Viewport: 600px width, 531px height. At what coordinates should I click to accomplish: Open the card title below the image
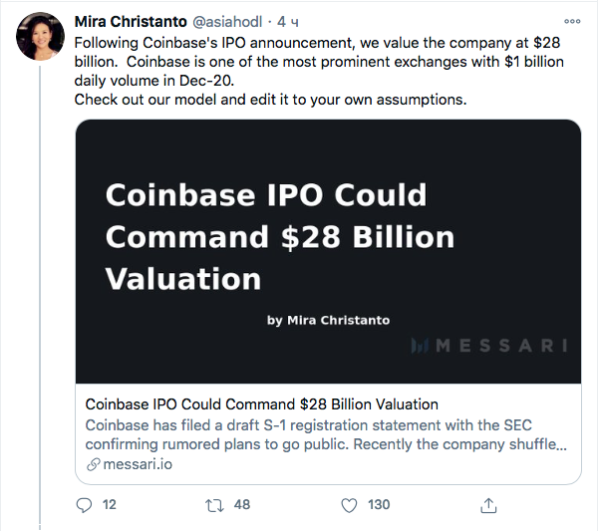(261, 404)
